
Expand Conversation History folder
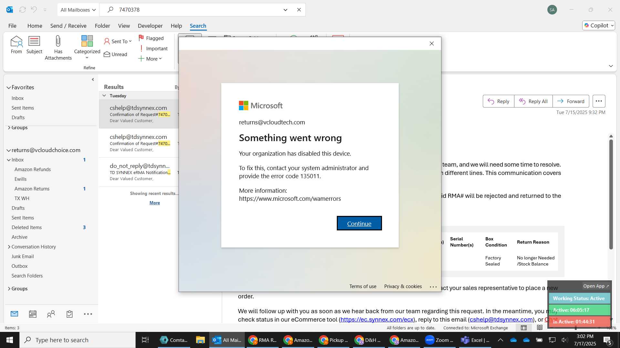(x=9, y=247)
